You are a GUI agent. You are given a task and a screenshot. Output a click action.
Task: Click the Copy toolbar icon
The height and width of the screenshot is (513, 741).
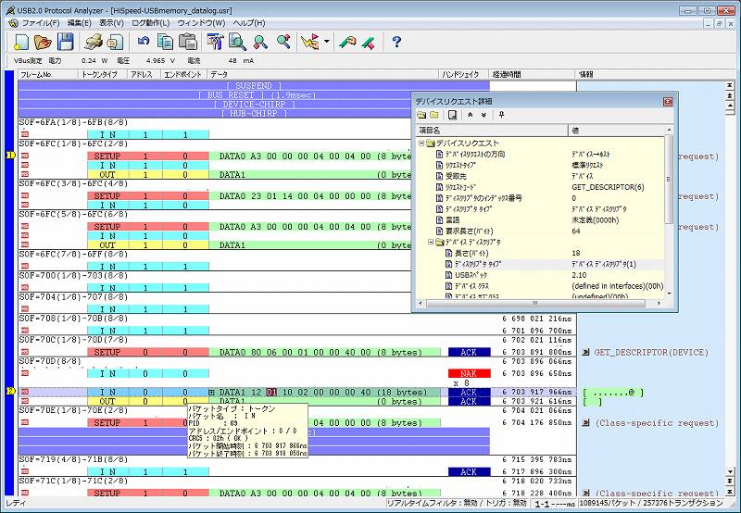[x=165, y=42]
